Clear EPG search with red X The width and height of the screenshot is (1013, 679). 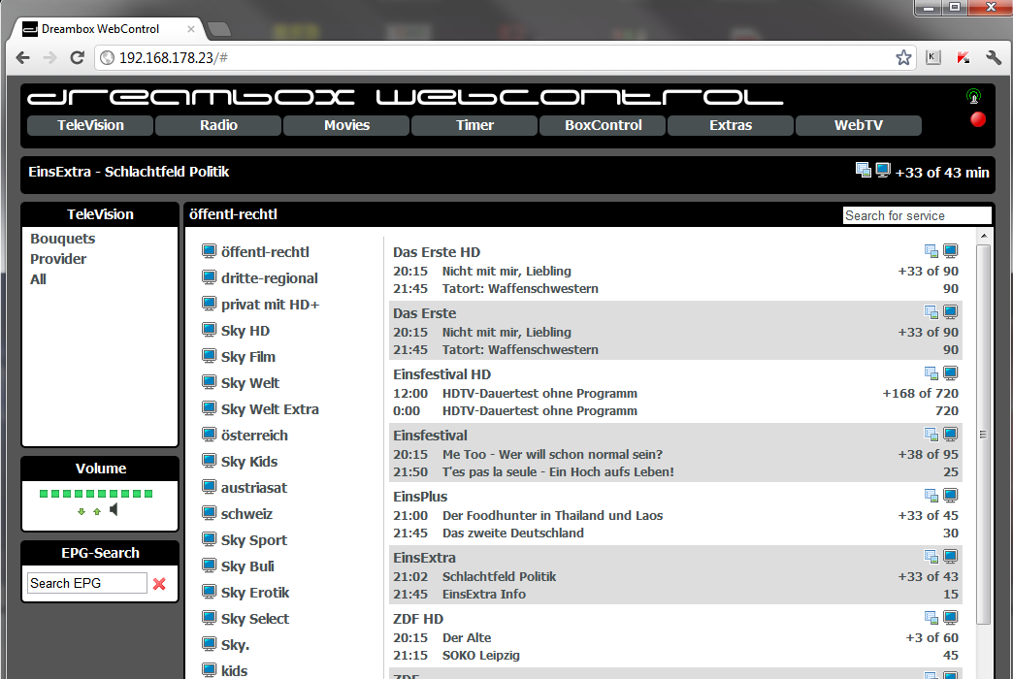[x=159, y=583]
